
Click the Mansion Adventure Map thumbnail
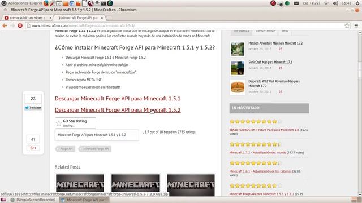(238, 49)
